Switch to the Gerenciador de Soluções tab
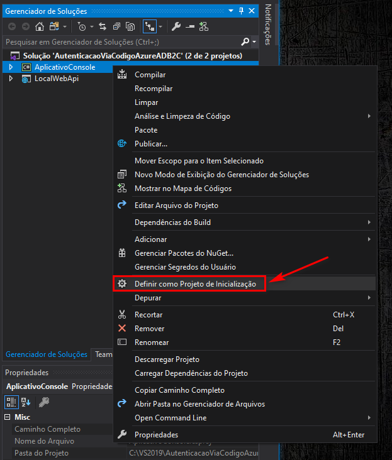This screenshot has width=392, height=460. (46, 354)
